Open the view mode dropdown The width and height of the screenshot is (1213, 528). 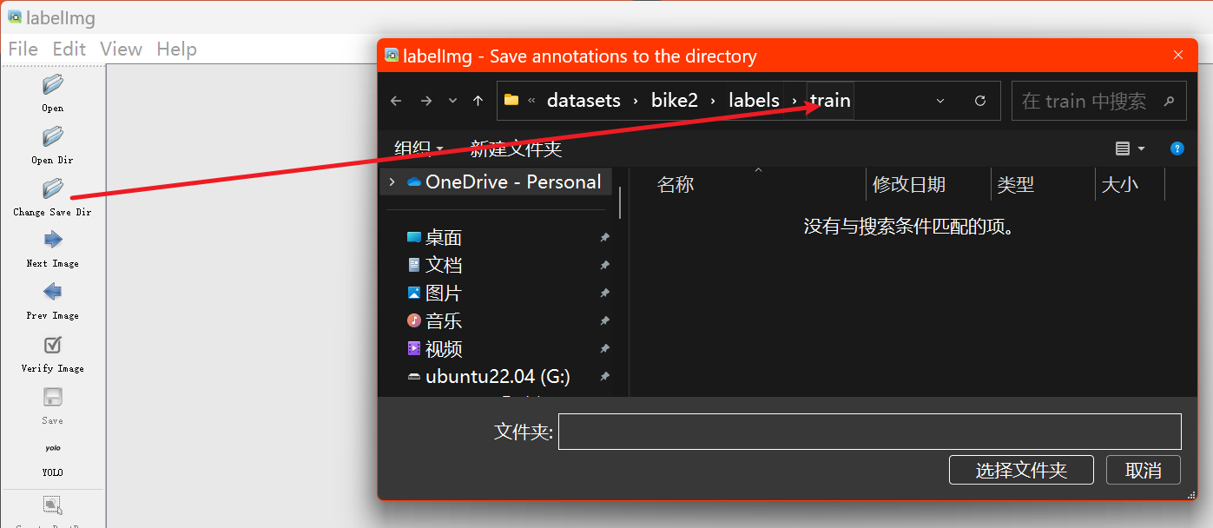coord(1129,148)
